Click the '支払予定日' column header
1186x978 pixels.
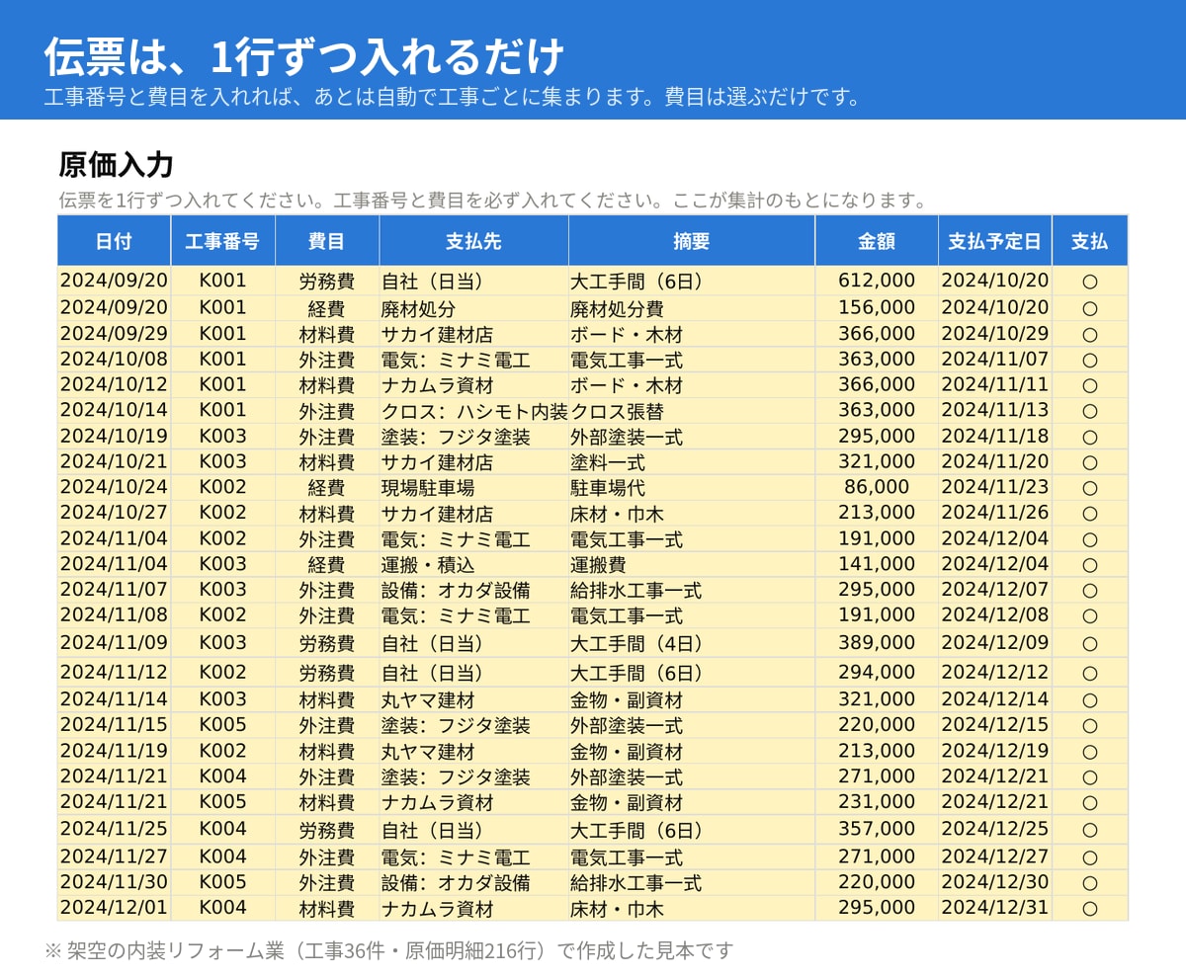click(x=994, y=241)
